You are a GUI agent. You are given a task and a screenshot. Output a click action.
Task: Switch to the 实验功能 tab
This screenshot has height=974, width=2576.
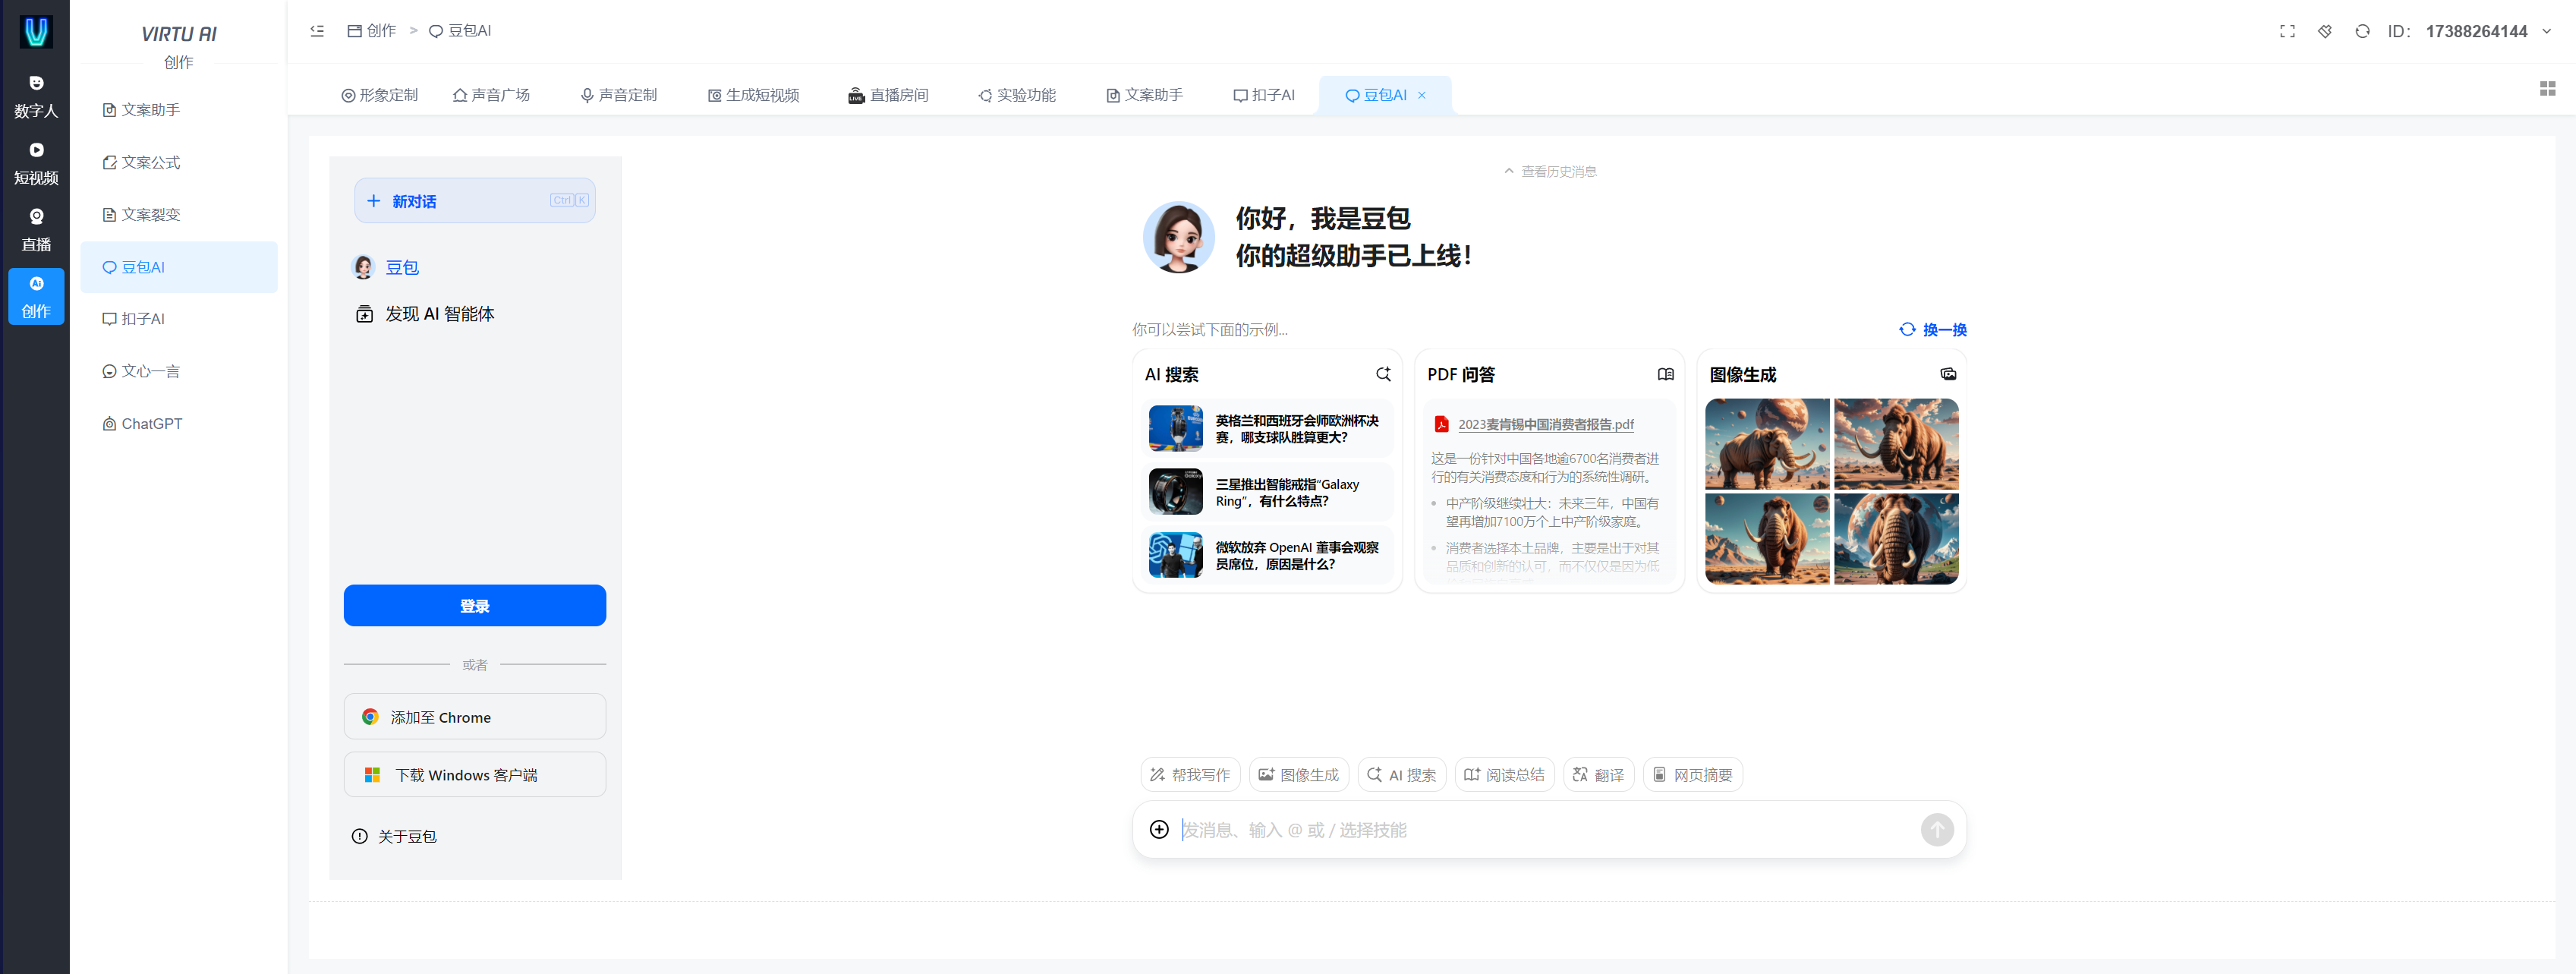[1017, 95]
